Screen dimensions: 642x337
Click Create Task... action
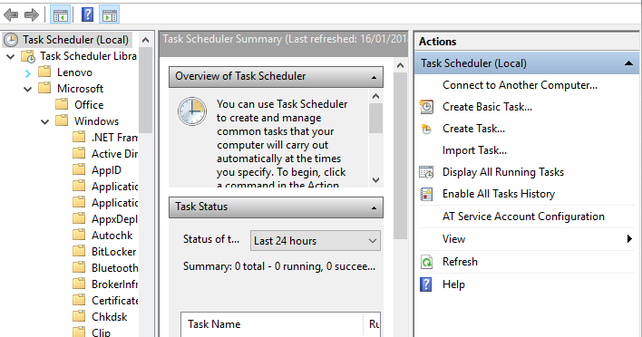(x=473, y=129)
